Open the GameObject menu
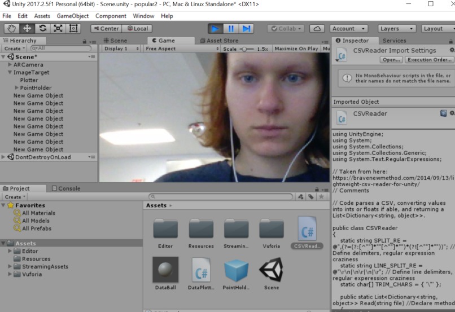The width and height of the screenshot is (455, 312). [x=73, y=16]
